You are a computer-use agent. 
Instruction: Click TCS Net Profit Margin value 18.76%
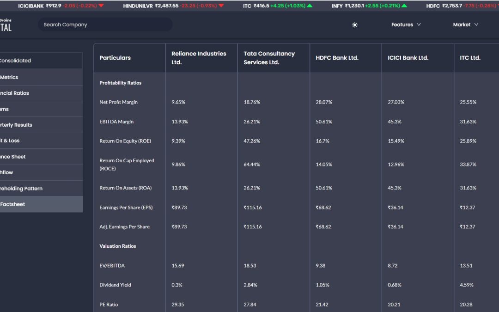pyautogui.click(x=252, y=102)
